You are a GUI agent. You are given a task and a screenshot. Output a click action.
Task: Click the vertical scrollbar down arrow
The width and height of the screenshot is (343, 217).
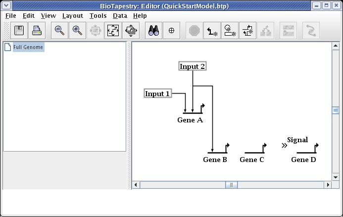[x=335, y=177]
